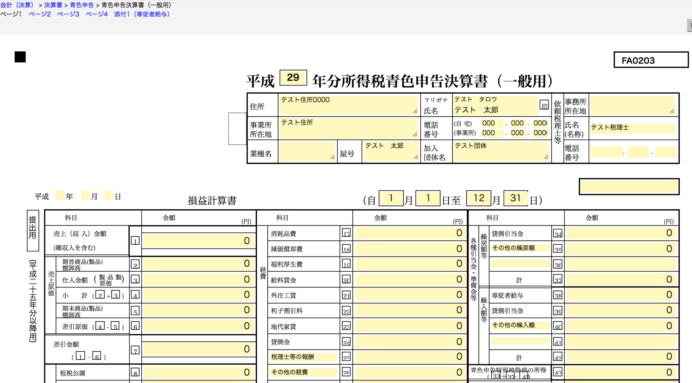
Task: Edit the その他の繰戻額 label field
Action: [x=520, y=248]
